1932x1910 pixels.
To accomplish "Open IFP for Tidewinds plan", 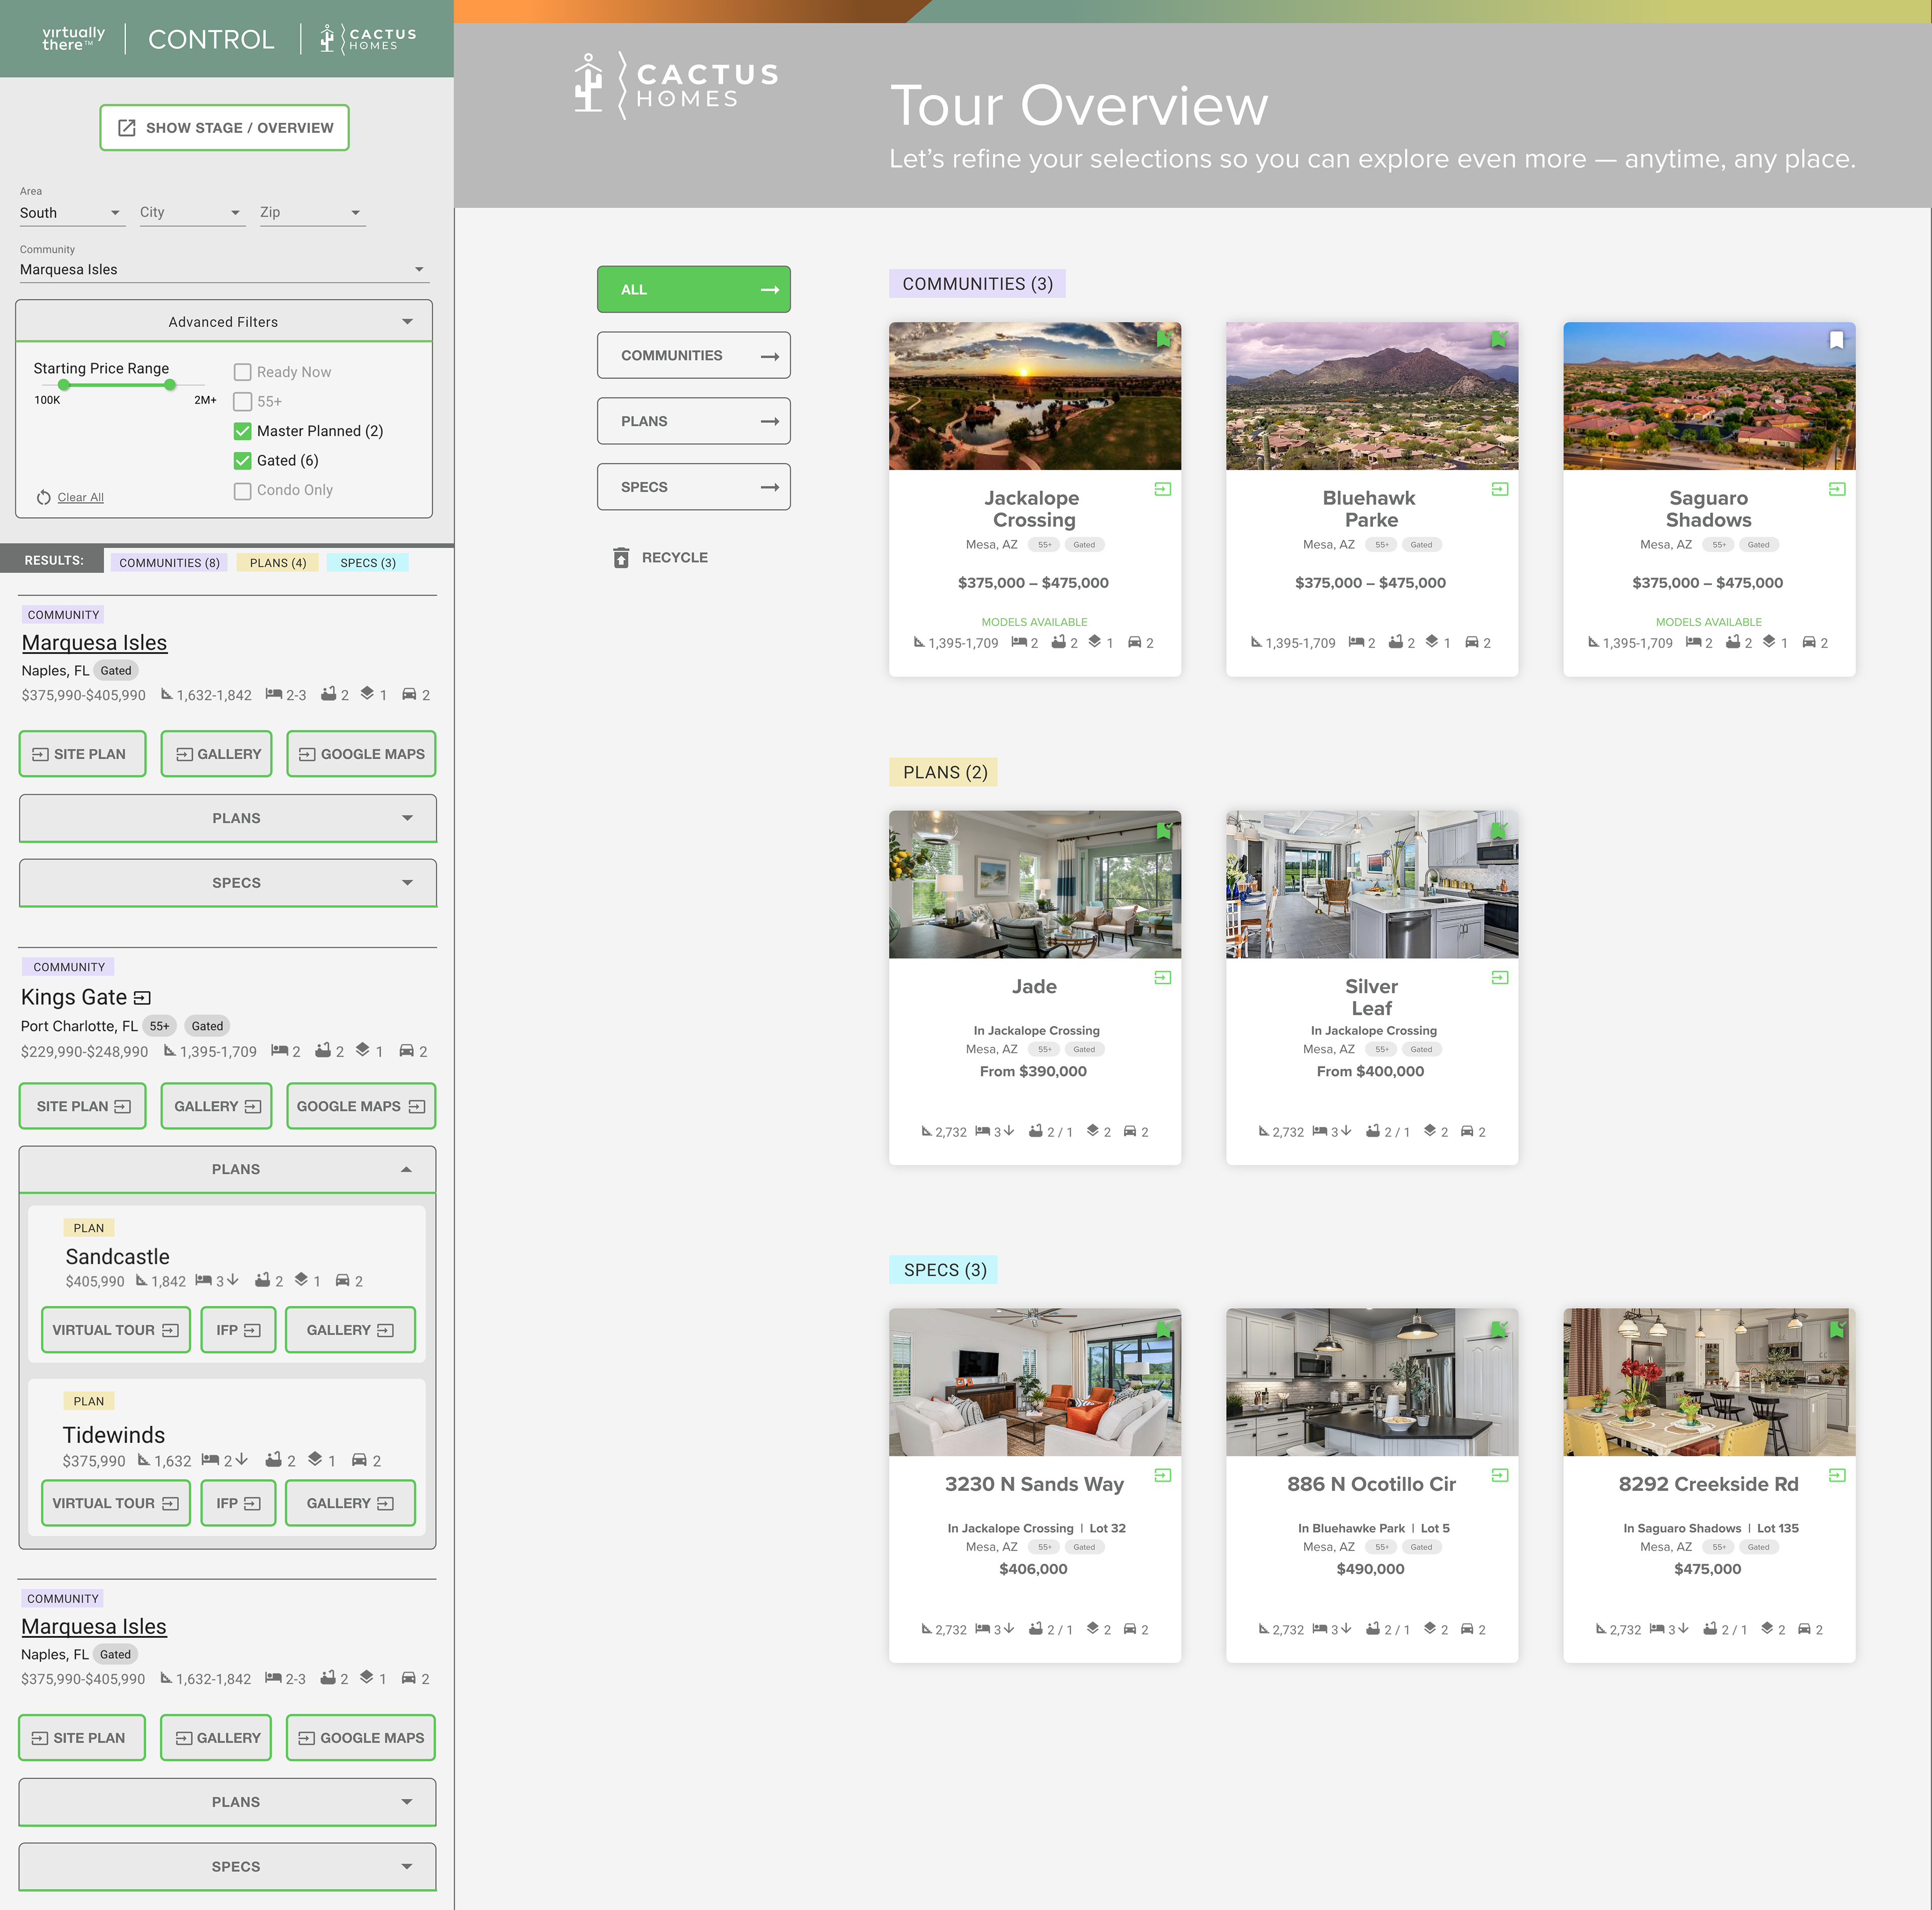I will point(238,1504).
